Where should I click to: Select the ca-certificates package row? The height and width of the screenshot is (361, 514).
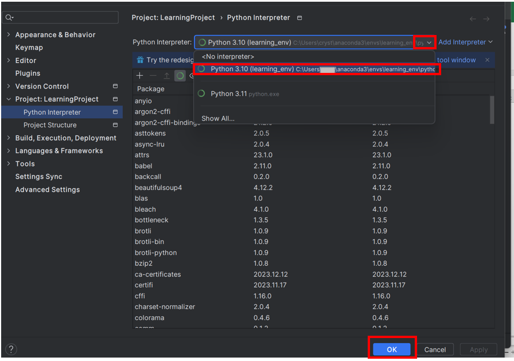(311, 274)
